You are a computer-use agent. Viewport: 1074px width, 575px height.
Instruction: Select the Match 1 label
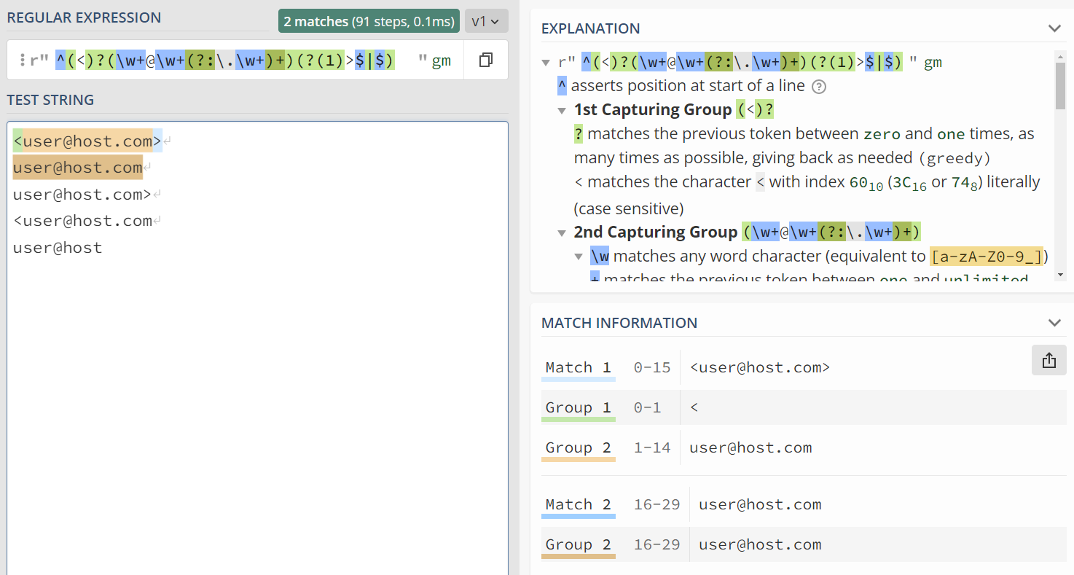click(578, 368)
